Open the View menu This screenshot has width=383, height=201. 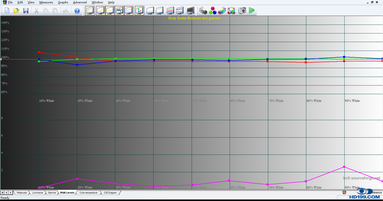[31, 2]
